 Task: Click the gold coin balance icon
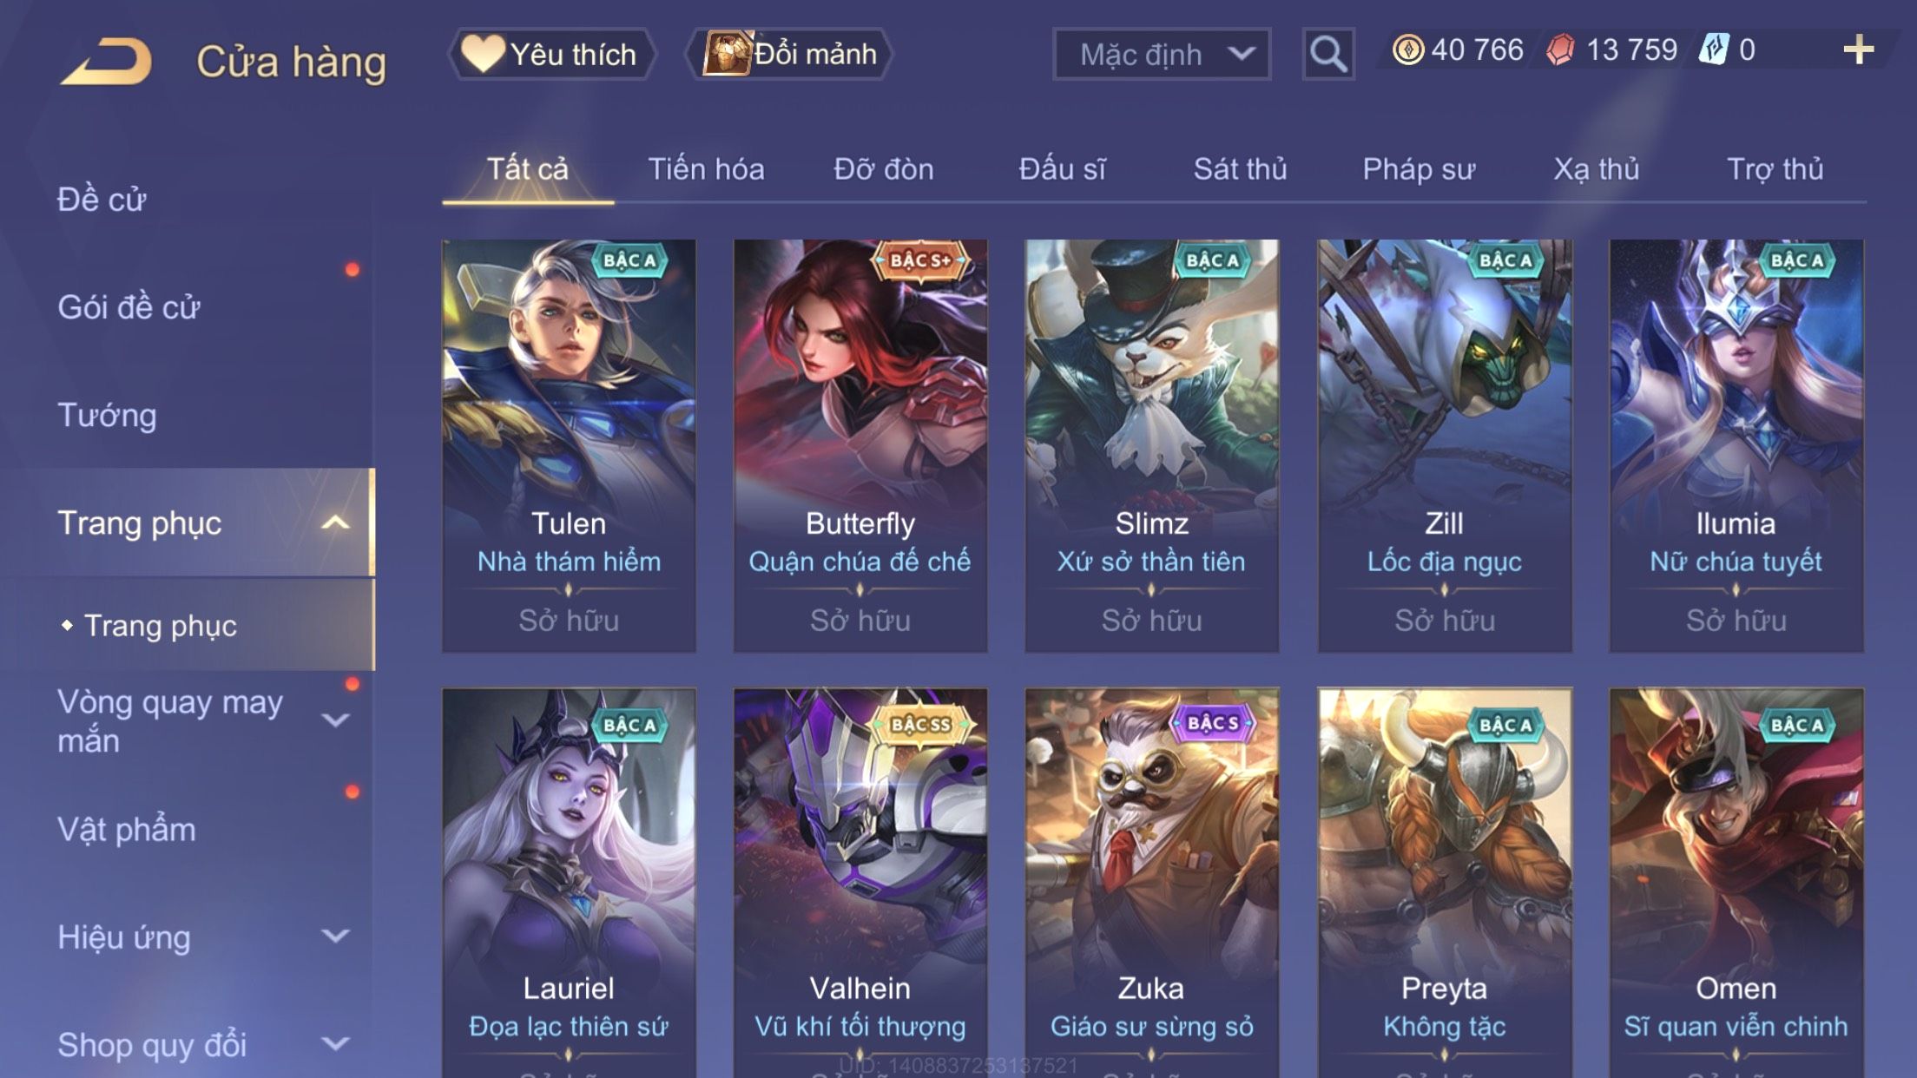(1408, 50)
